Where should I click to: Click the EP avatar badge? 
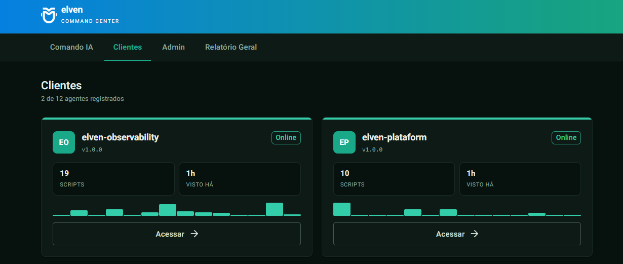[344, 142]
